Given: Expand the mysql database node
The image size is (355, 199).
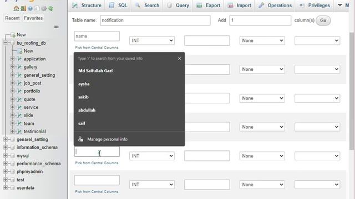Looking at the screenshot, I should click(6, 156).
